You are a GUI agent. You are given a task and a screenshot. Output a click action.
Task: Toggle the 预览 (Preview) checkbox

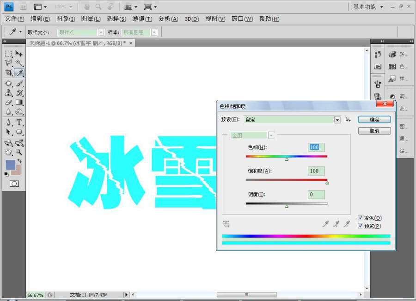pos(361,226)
